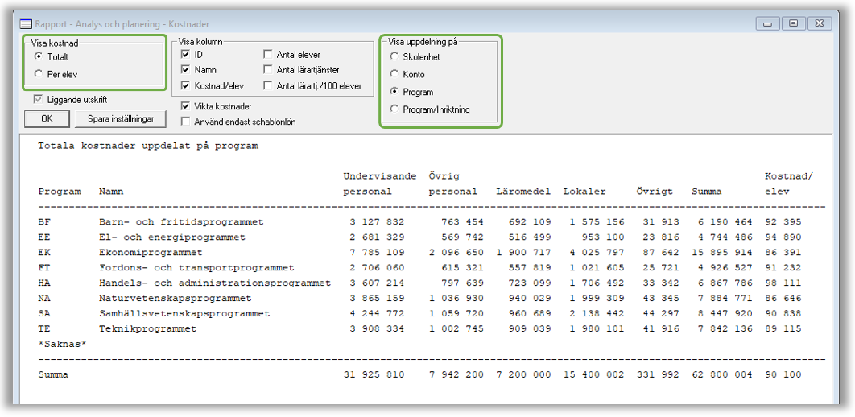Click the SA program code

point(43,313)
